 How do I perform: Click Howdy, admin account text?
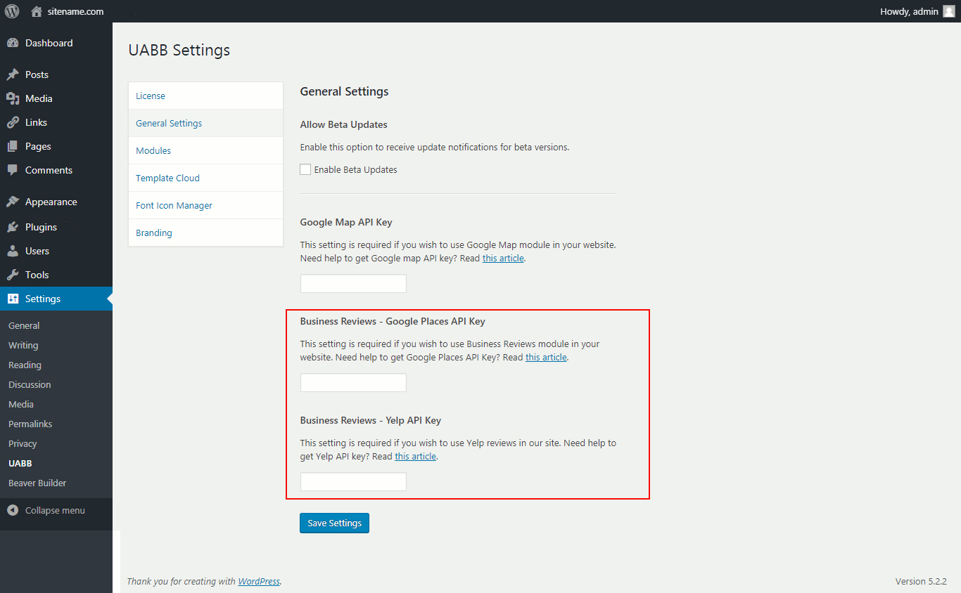tap(909, 11)
